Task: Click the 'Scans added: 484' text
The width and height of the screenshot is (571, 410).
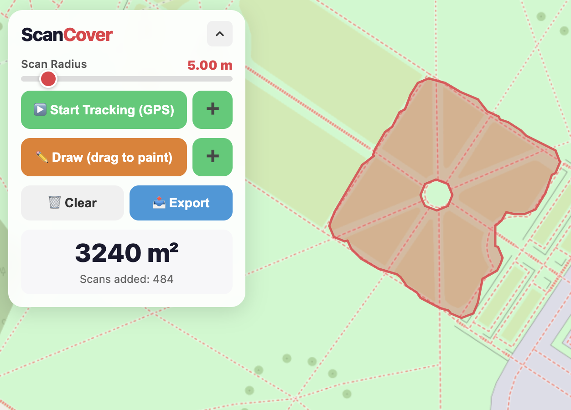Action: point(126,279)
